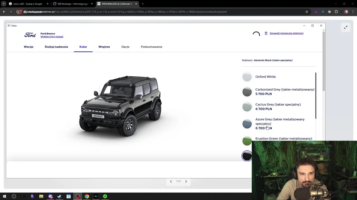This screenshot has height=200, width=357.
Task: Switch to Wersja tab
Action: [28, 47]
